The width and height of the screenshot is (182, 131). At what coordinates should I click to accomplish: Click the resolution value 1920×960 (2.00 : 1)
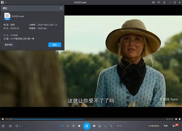tap(47, 25)
